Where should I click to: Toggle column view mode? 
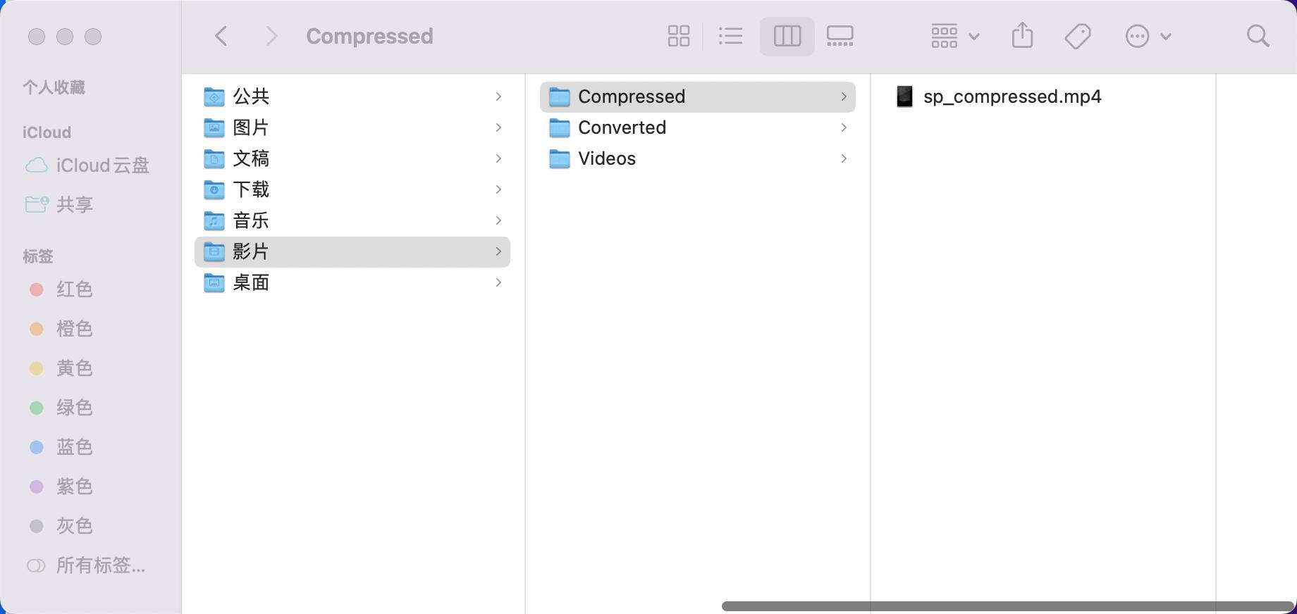pyautogui.click(x=787, y=36)
